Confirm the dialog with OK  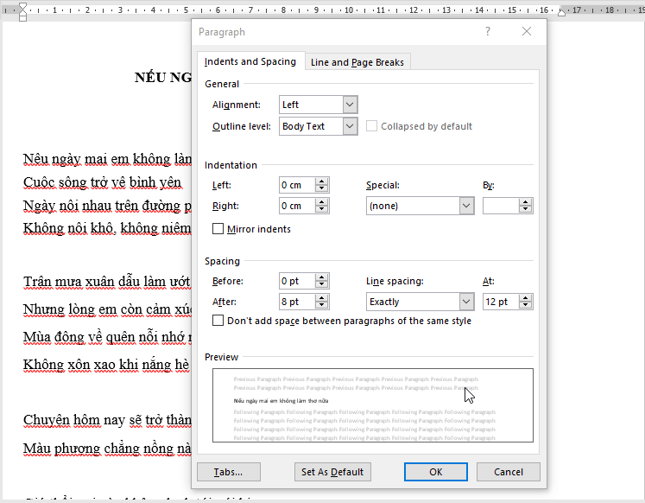(436, 472)
